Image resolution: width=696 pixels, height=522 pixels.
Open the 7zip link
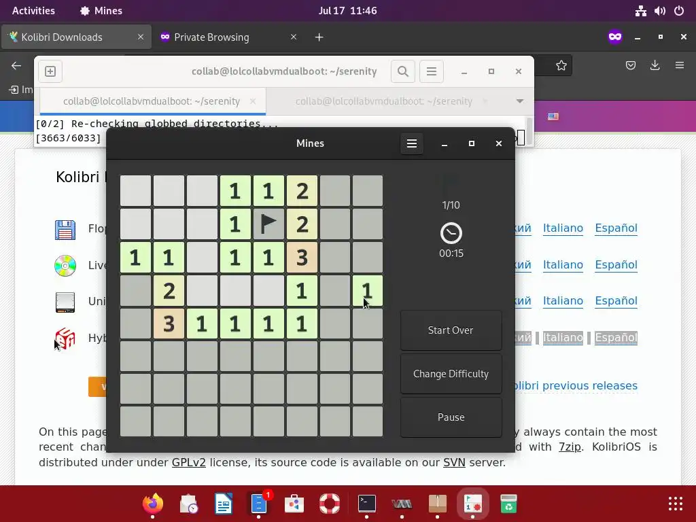[x=570, y=447]
